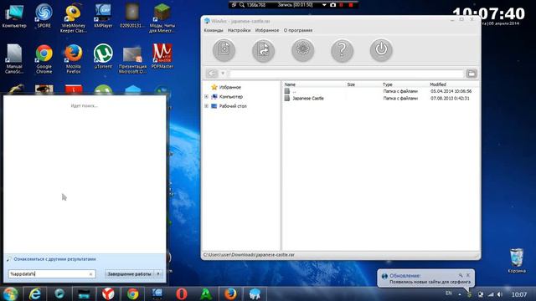This screenshot has height=301, width=536.
Task: Click the green A icon on the taskbar
Action: point(206,293)
